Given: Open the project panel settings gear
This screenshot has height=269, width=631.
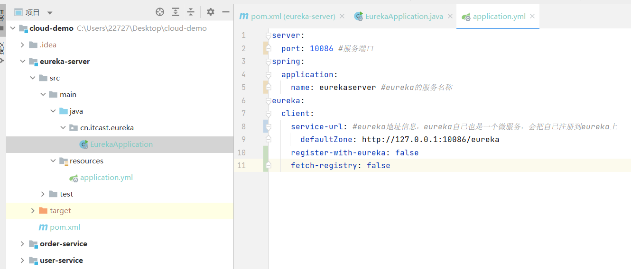Looking at the screenshot, I should (211, 12).
